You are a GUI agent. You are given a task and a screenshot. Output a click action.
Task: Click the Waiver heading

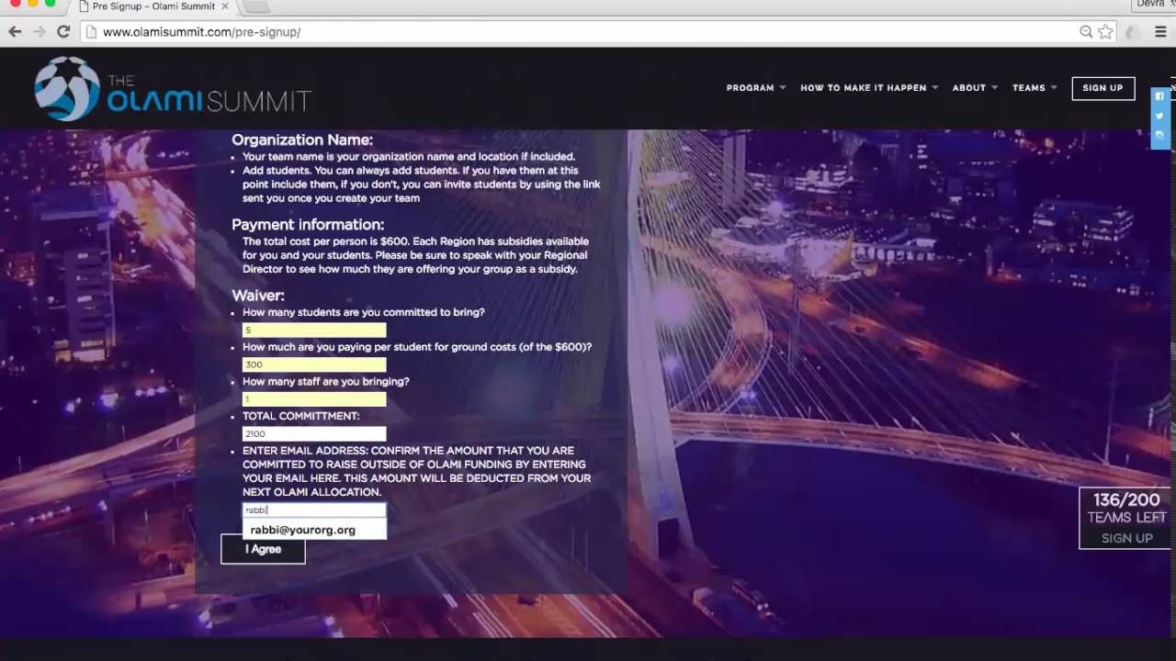pyautogui.click(x=258, y=296)
